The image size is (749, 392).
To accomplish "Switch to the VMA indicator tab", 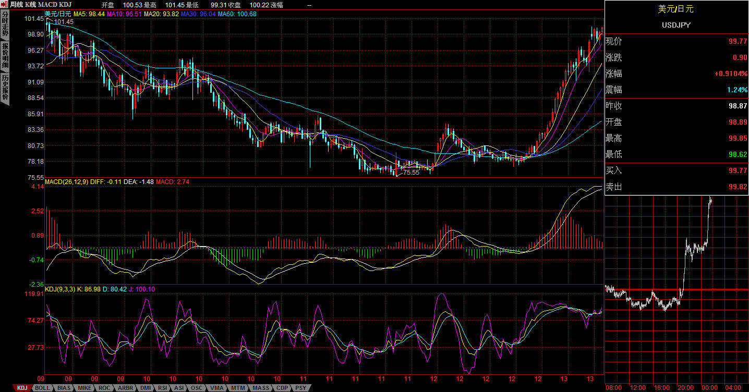I will point(218,388).
